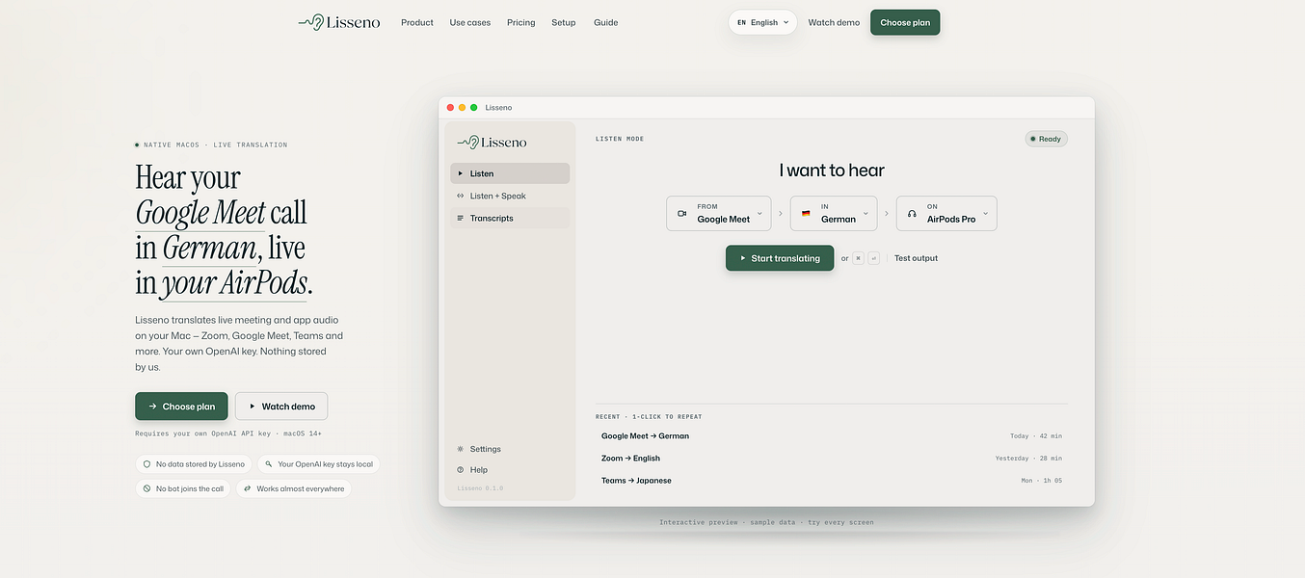1305x578 pixels.
Task: Open the English language selector
Action: tap(762, 22)
